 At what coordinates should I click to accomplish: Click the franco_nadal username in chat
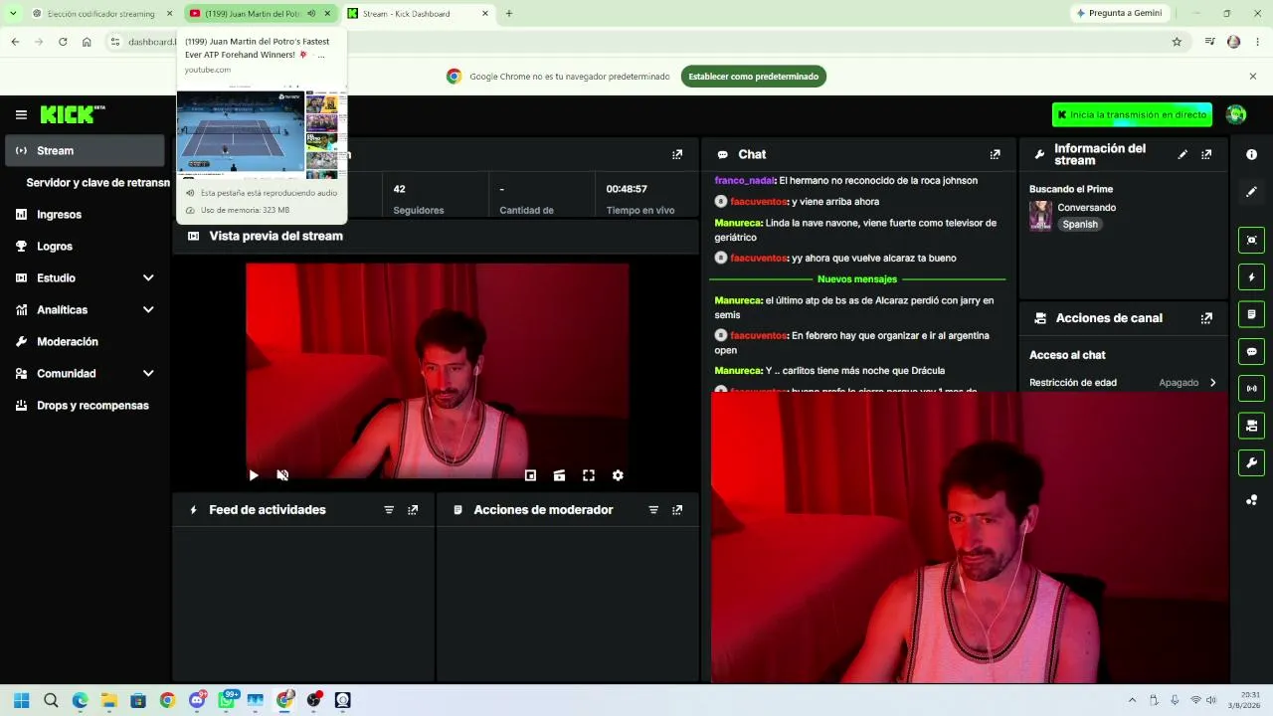click(744, 181)
